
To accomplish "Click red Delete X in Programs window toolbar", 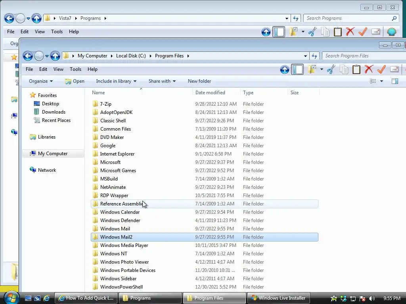I will coord(350,32).
